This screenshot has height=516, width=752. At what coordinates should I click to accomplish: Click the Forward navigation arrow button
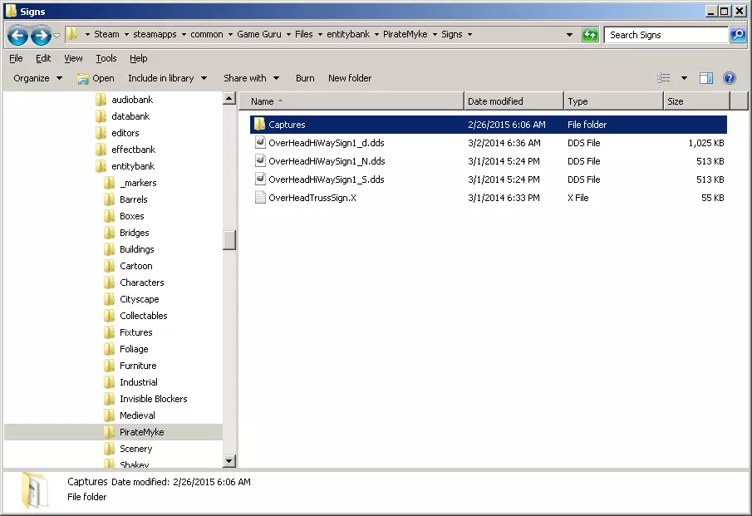tap(41, 35)
